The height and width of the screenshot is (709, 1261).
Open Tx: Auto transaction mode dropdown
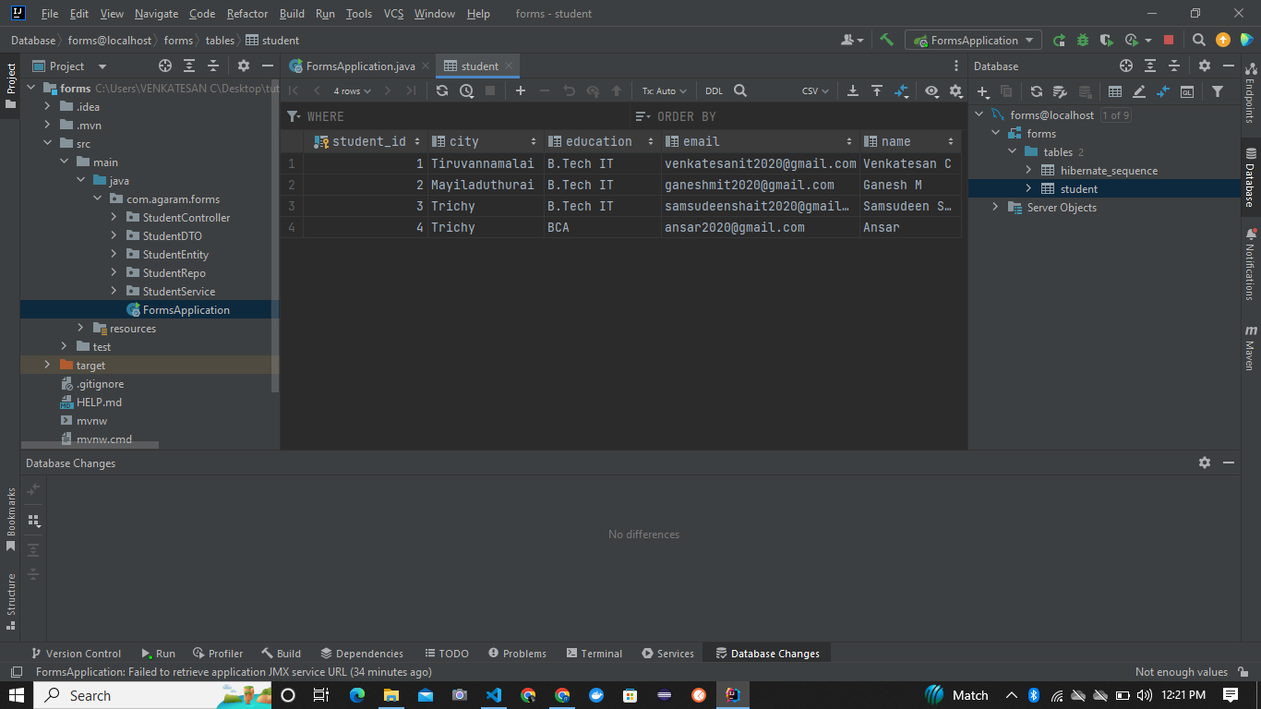coord(665,90)
